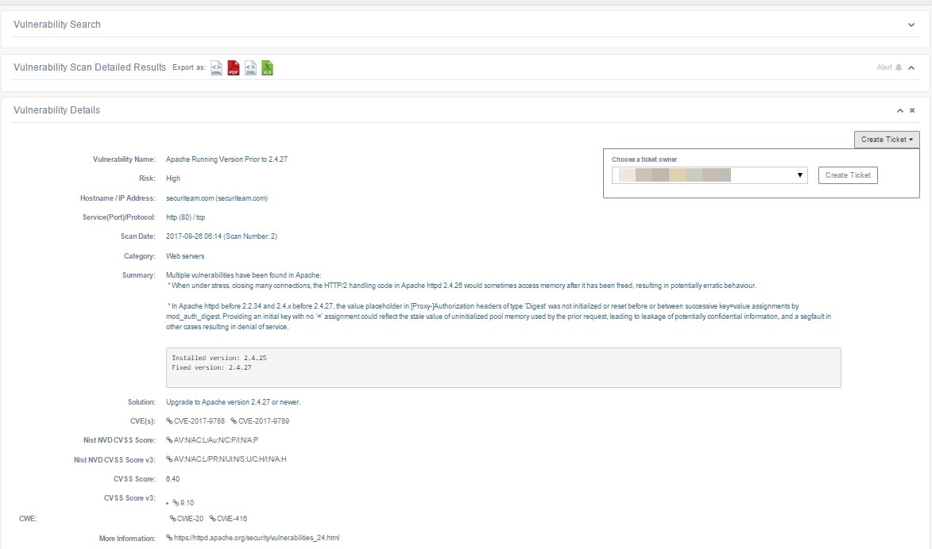Open the httpd.apache.org vulnerabilities link
This screenshot has width=932, height=549.
(x=253, y=538)
